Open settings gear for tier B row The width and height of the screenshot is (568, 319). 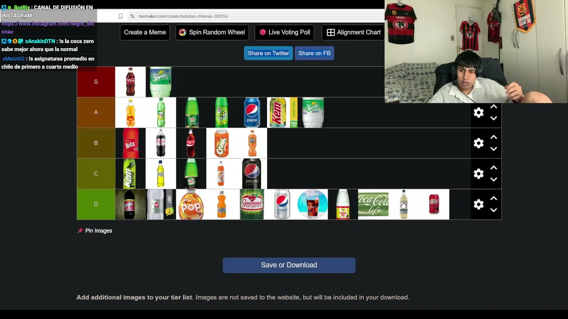coord(478,143)
